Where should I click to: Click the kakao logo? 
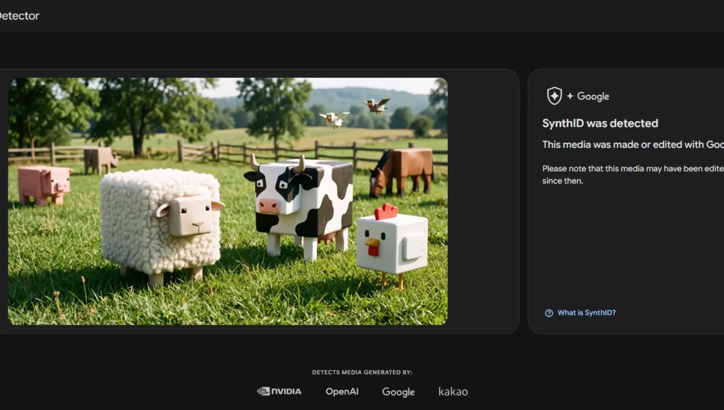453,391
